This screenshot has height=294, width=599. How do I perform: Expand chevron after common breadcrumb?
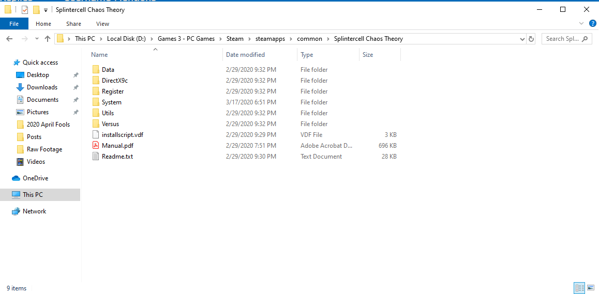click(328, 39)
